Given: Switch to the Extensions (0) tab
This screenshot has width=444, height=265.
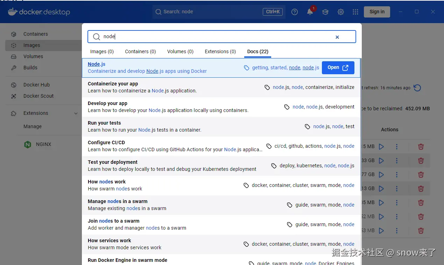Looking at the screenshot, I should (220, 51).
